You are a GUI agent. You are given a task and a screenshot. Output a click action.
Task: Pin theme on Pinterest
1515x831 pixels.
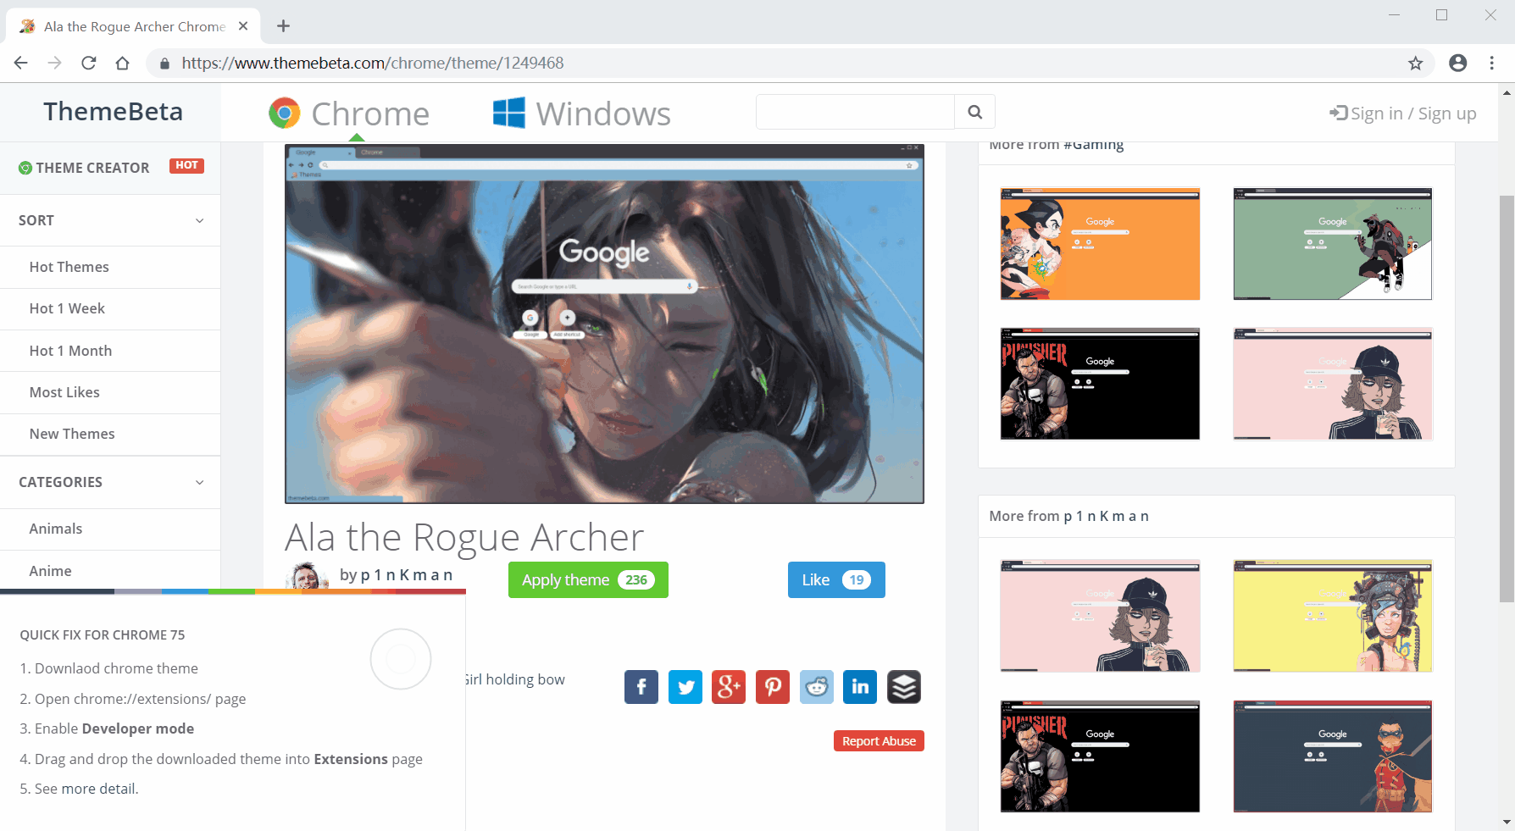[x=773, y=687]
